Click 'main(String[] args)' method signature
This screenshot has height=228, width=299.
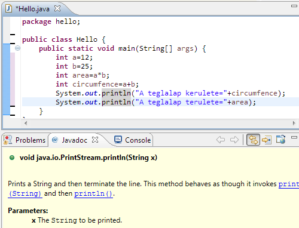pos(158,48)
